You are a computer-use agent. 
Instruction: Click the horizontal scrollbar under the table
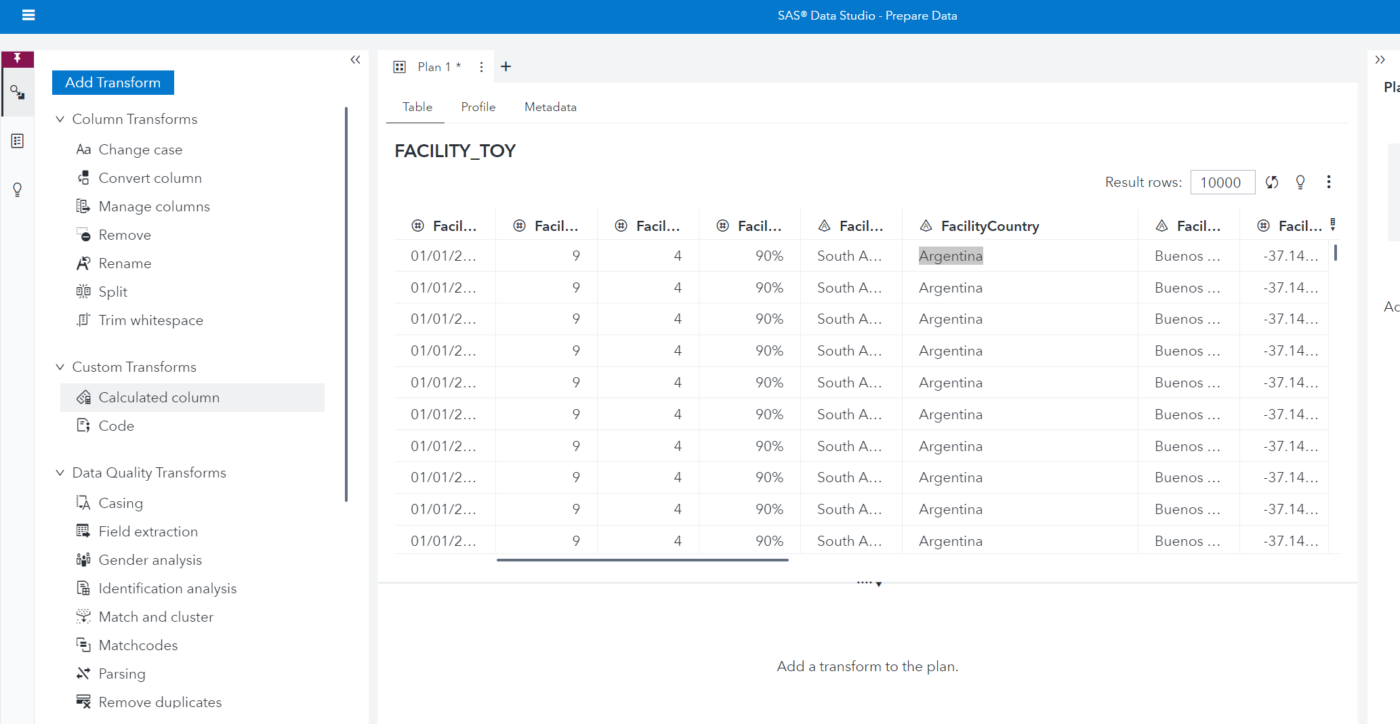pos(642,560)
